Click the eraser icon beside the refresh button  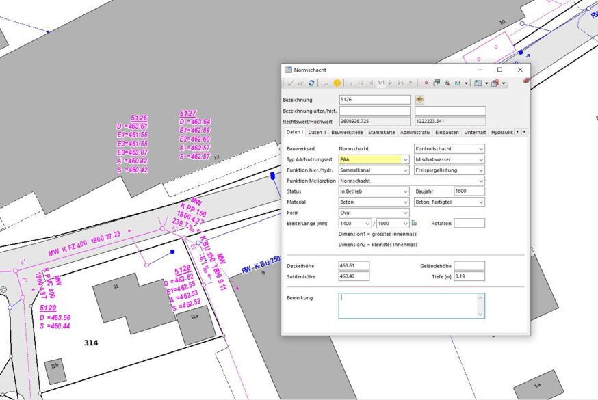click(x=326, y=83)
